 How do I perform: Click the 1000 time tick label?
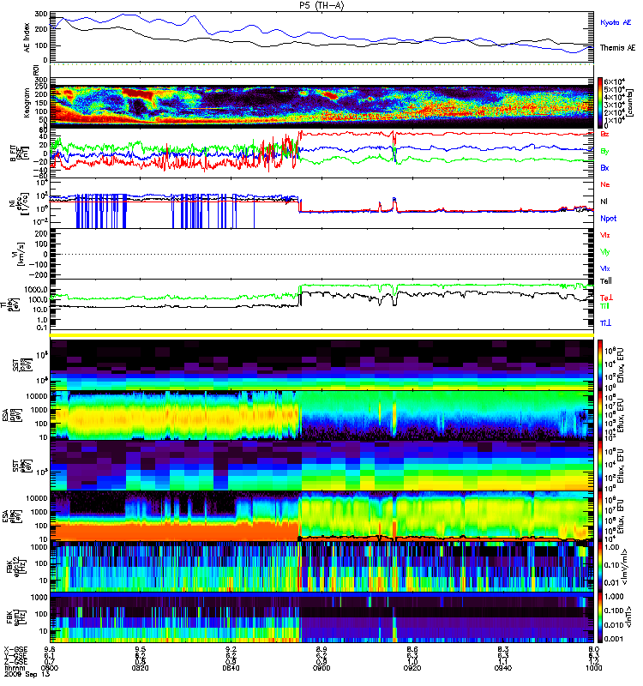593,668
